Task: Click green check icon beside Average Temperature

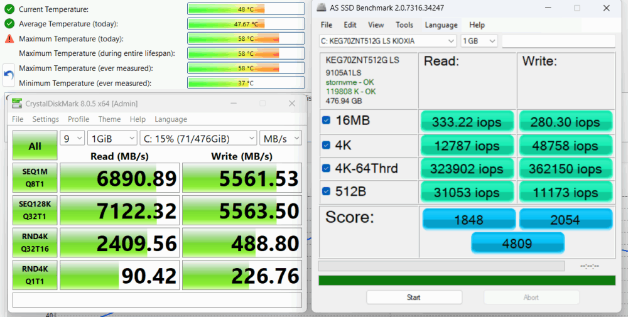Action: (9, 24)
